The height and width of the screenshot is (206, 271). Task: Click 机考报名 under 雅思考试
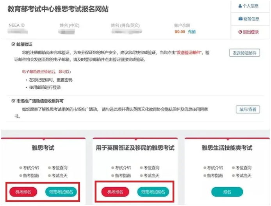pos(23,192)
